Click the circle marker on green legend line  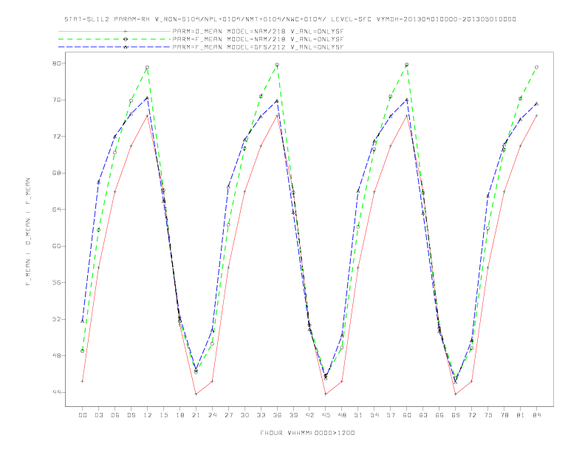(126, 39)
